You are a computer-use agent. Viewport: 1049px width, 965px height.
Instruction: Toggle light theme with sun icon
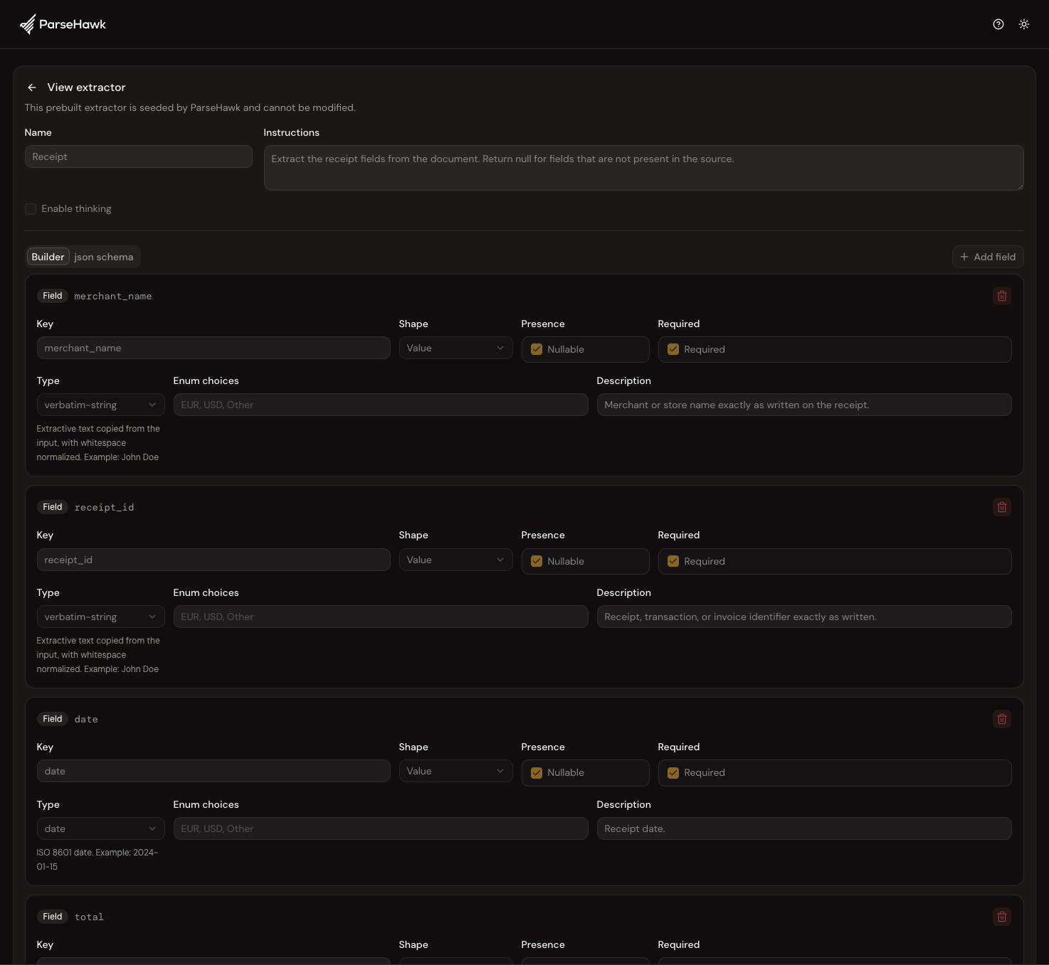pos(1024,24)
